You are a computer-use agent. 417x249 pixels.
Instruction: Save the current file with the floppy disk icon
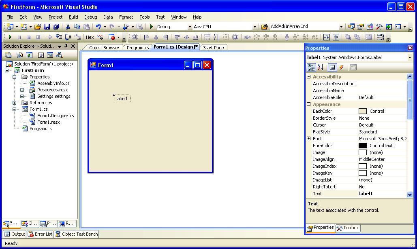click(x=47, y=27)
